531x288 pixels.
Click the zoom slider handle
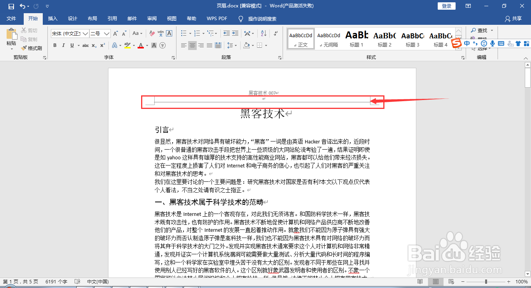click(486, 281)
